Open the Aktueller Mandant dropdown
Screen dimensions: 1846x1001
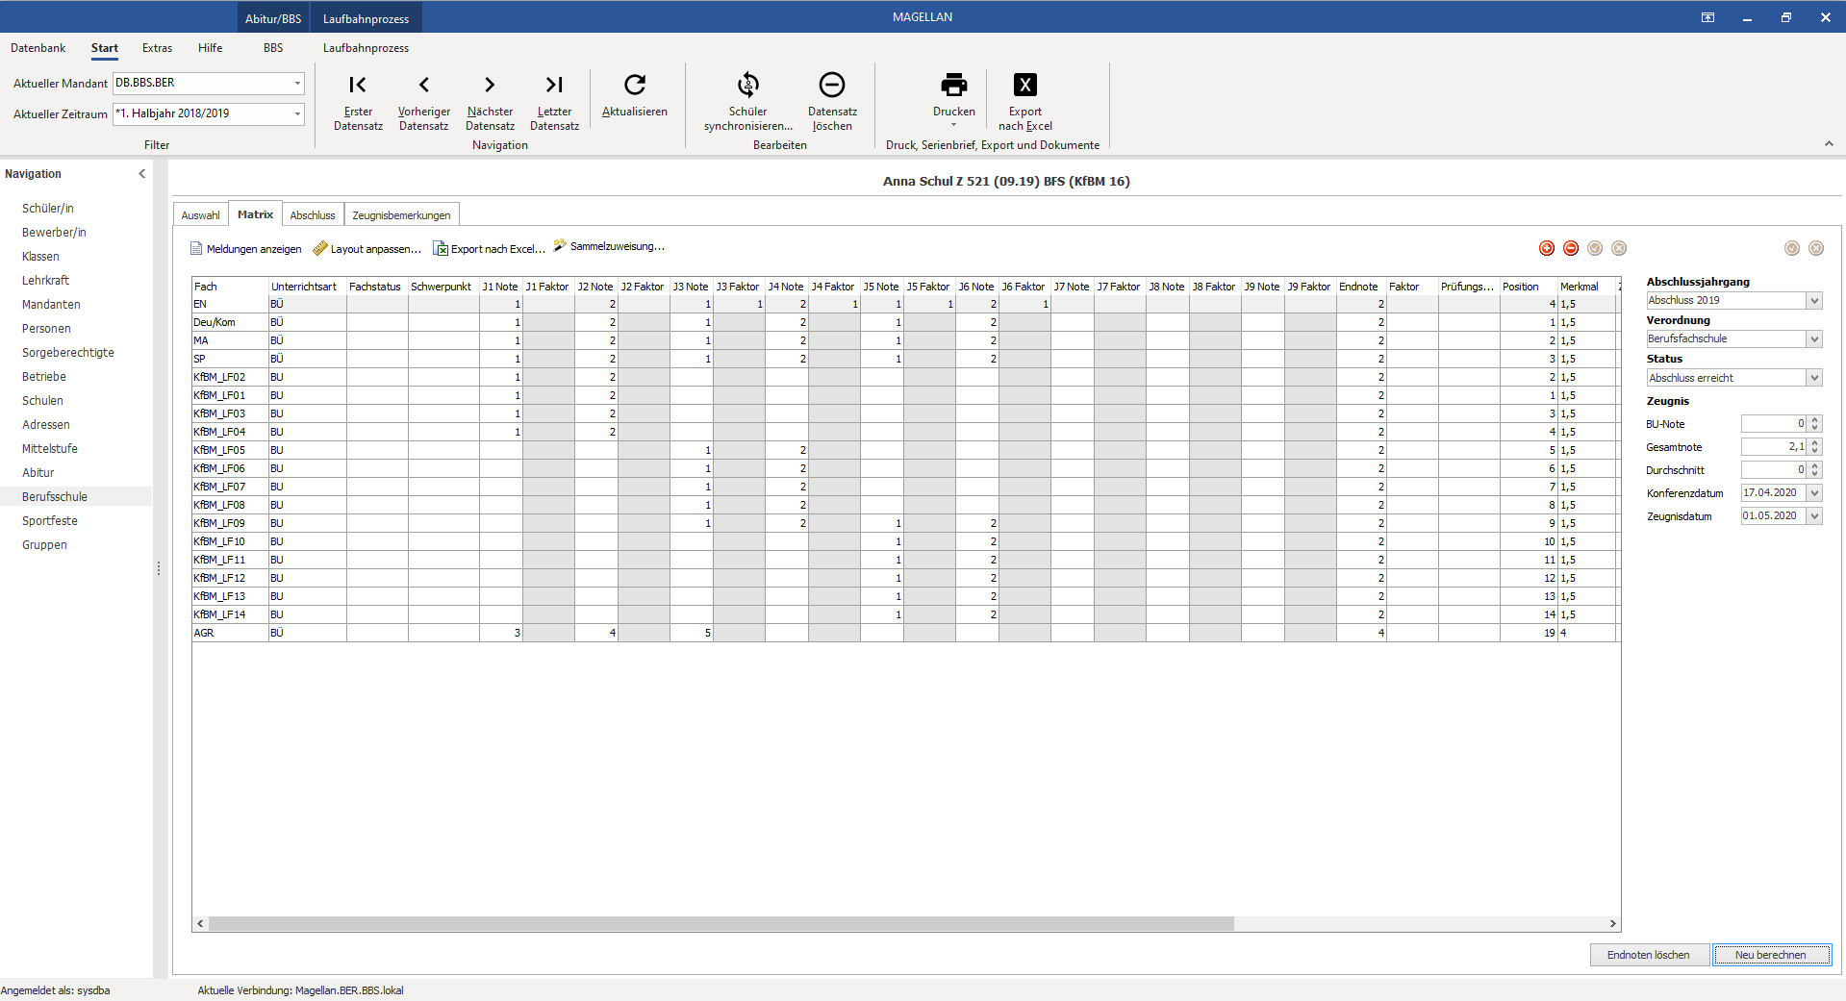point(297,84)
